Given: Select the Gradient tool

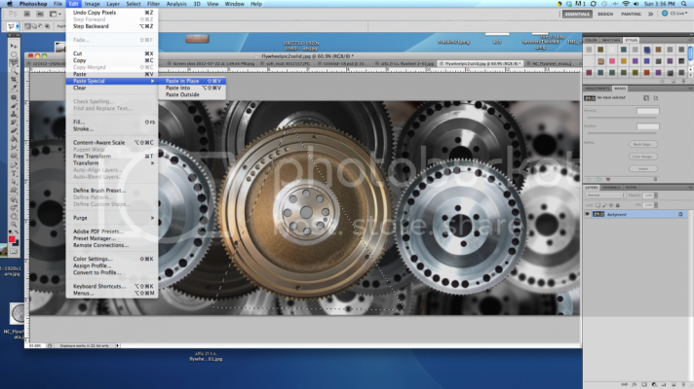Looking at the screenshot, I should [x=14, y=139].
